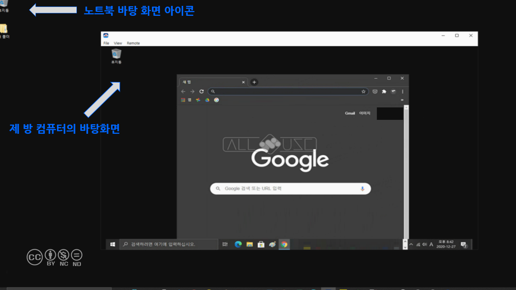The height and width of the screenshot is (290, 516).
Task: Minimize the Chrome window
Action: click(376, 78)
